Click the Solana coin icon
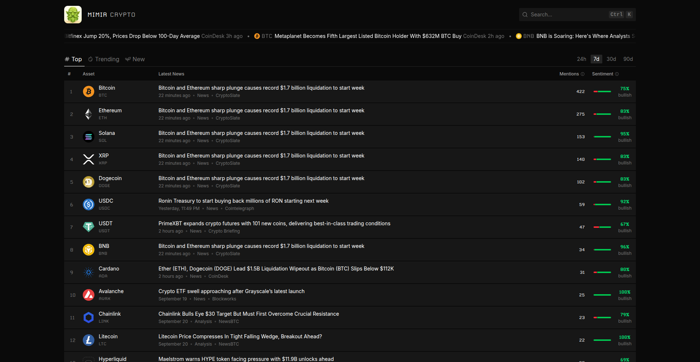This screenshot has width=700, height=362. click(x=89, y=137)
